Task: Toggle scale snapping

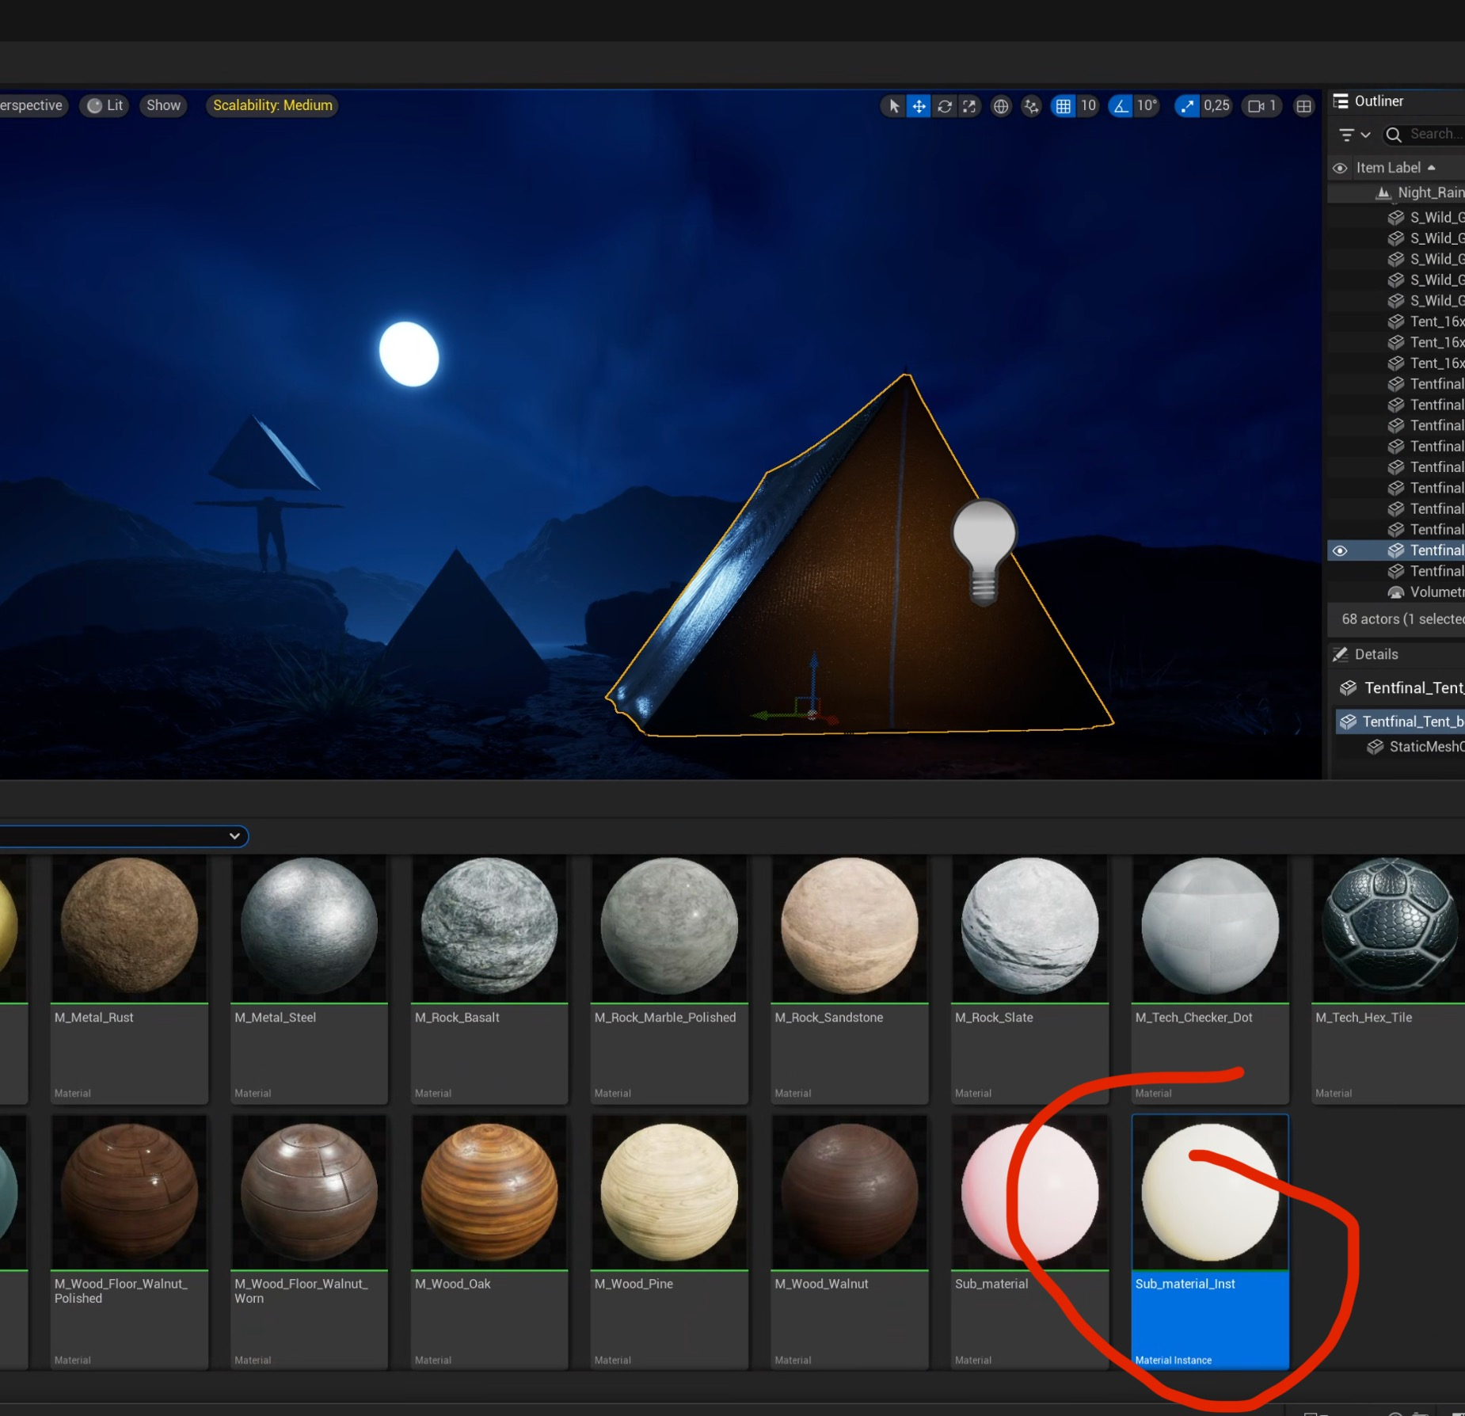Action: click(x=1186, y=106)
